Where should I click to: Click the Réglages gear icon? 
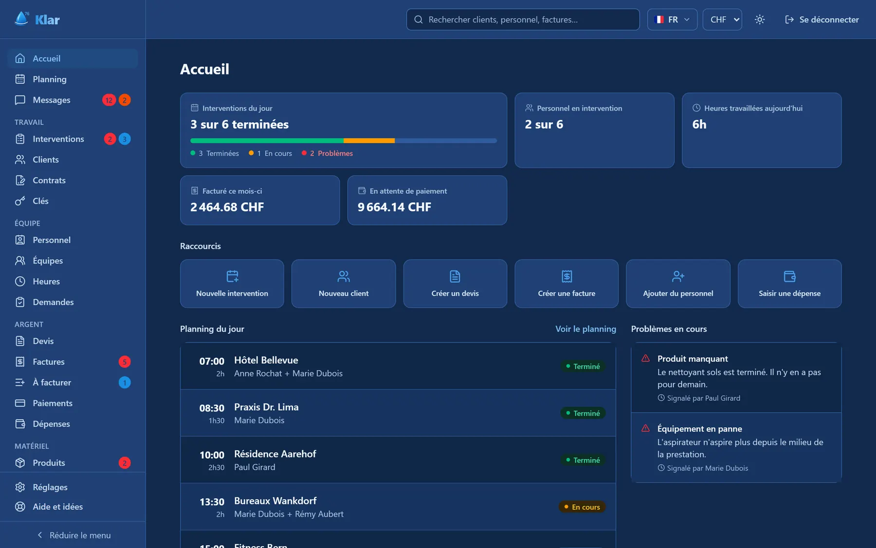[20, 487]
